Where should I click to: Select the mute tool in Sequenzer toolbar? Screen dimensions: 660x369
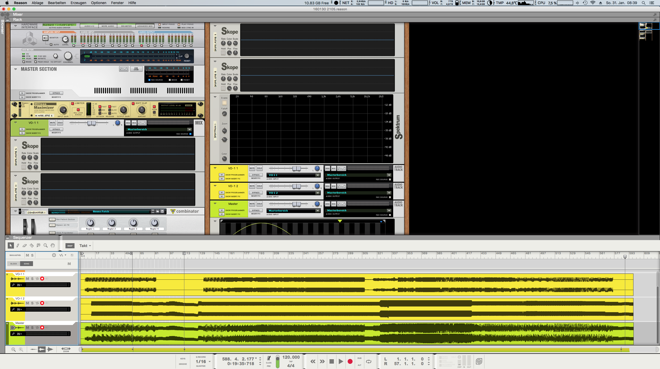[x=39, y=245]
